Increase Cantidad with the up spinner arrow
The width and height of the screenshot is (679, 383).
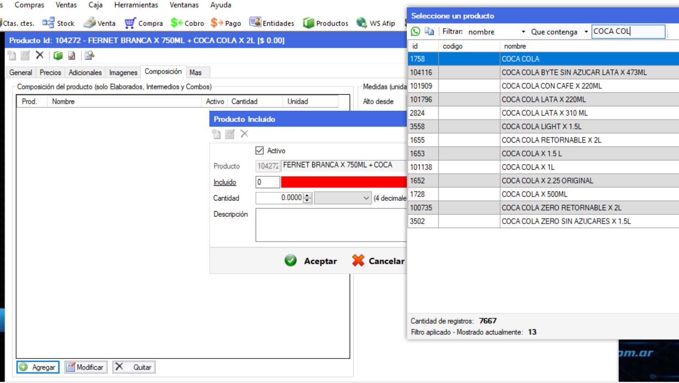tap(307, 195)
